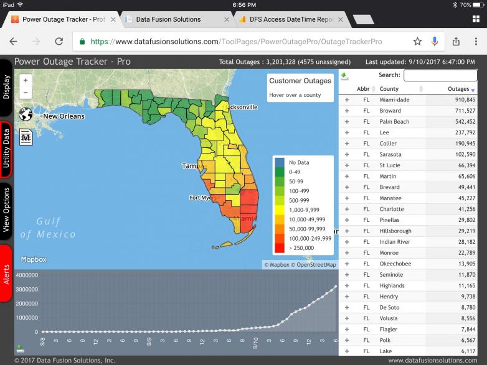Reload the current page
The width and height of the screenshot is (487, 365).
(59, 41)
